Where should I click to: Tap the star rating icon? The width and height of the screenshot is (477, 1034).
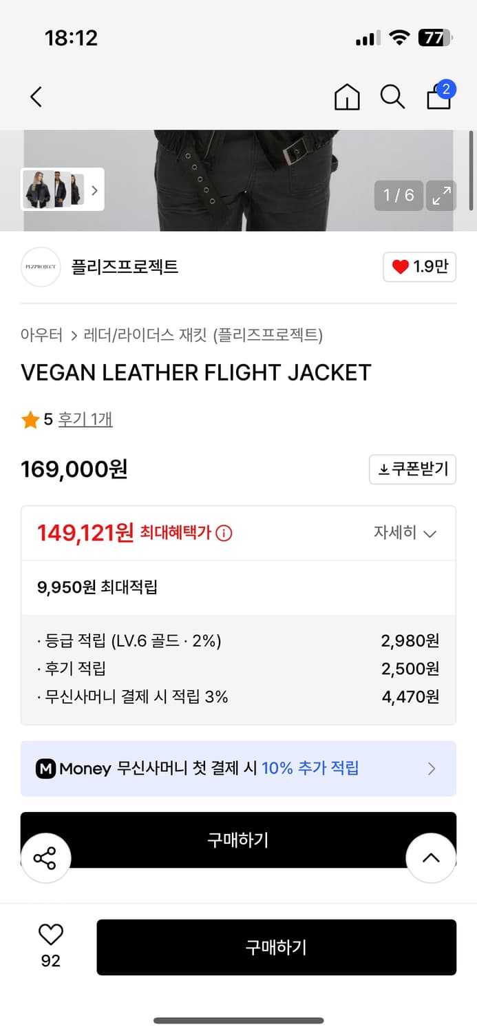click(30, 418)
